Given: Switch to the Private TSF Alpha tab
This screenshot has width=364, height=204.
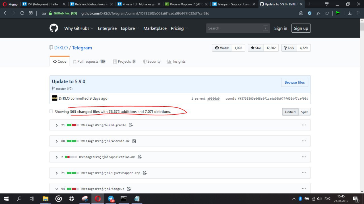Looking at the screenshot, I should (139, 4).
